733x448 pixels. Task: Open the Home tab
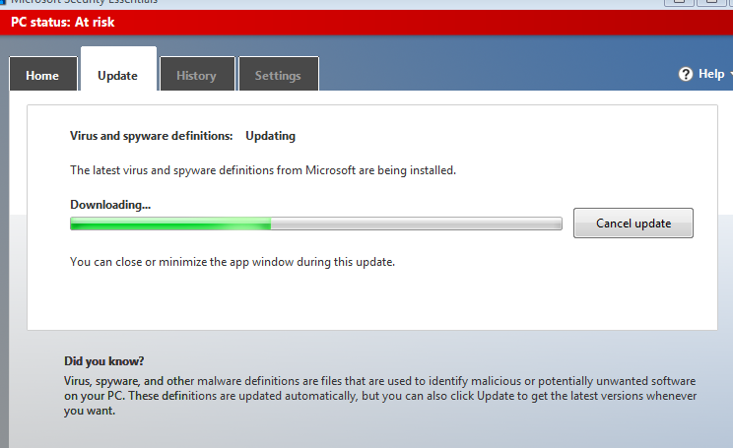[x=43, y=74]
